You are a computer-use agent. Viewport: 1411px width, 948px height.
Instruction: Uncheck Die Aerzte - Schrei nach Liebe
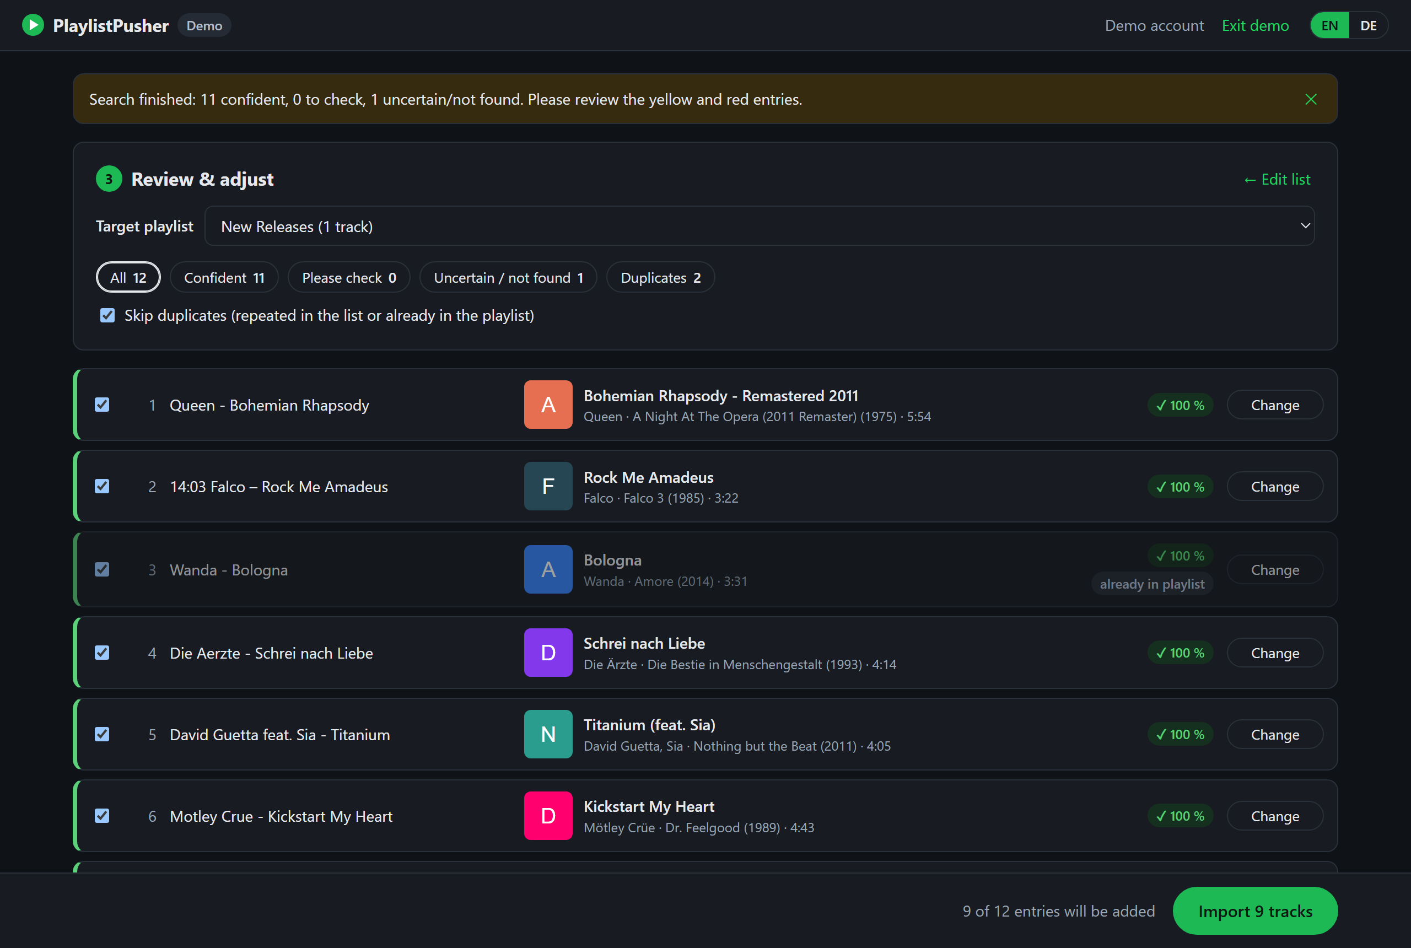tap(102, 653)
